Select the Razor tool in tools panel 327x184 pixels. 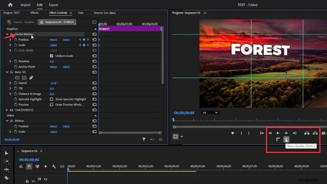coord(6,178)
